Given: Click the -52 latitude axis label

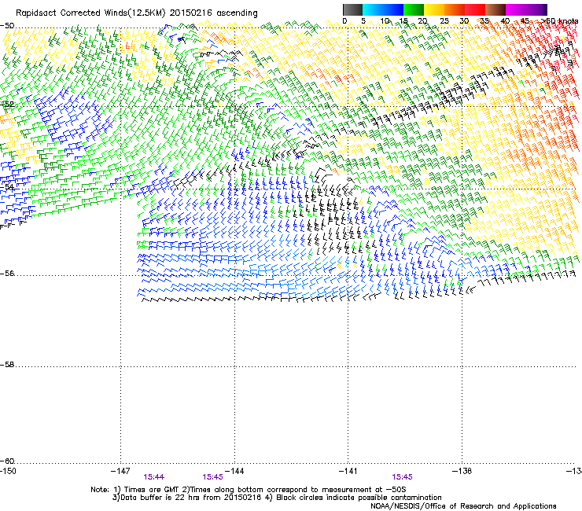Looking at the screenshot, I should click(7, 104).
